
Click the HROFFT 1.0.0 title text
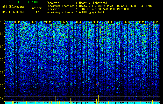pyautogui.click(x=20, y=2)
